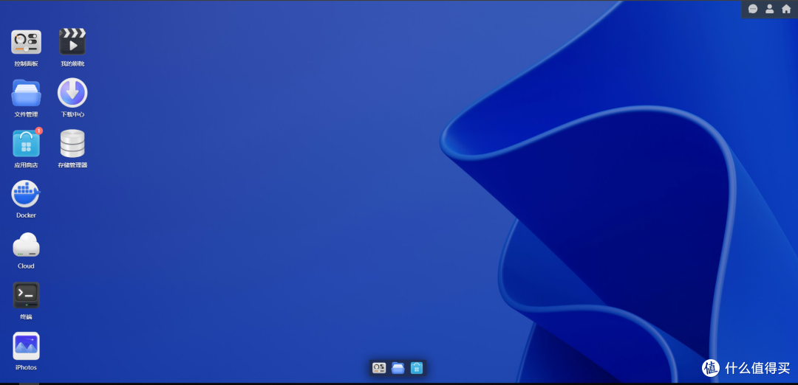Click the Docker text label
The image size is (798, 385).
(26, 215)
